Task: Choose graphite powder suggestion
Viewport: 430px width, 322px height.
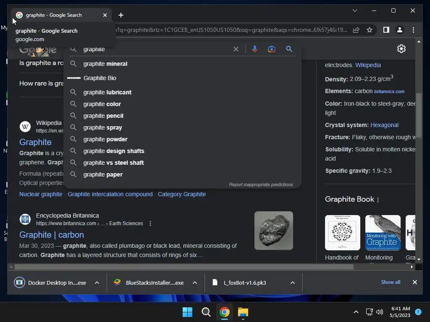Action: pos(182,139)
